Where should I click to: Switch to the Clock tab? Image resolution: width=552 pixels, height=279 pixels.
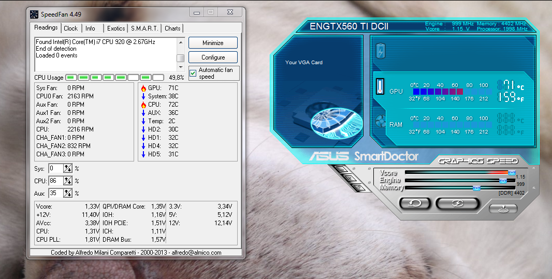(x=70, y=28)
